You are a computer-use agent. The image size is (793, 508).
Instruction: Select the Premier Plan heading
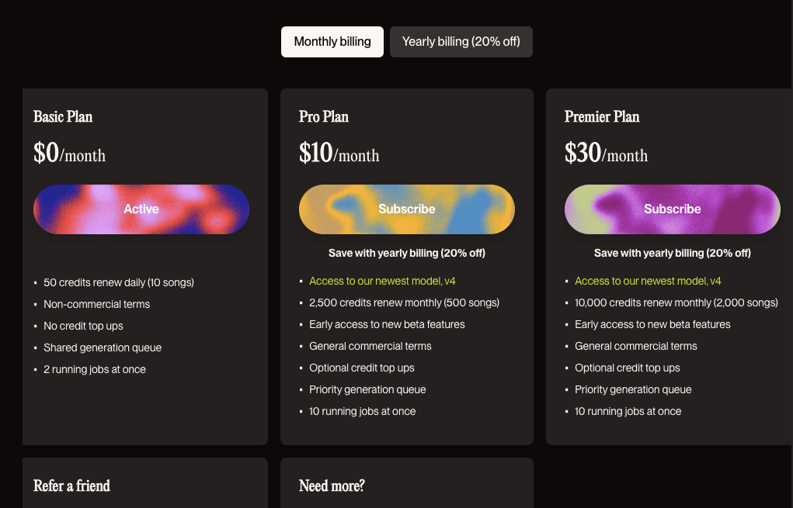602,116
